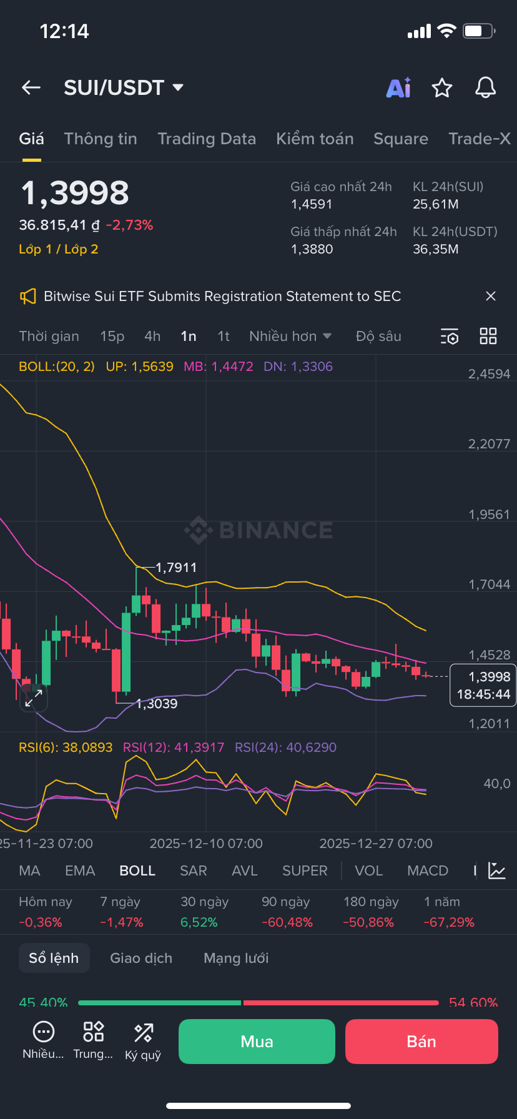Expand the Nhiều hơn intervals dropdown
This screenshot has width=517, height=1119.
click(x=290, y=336)
